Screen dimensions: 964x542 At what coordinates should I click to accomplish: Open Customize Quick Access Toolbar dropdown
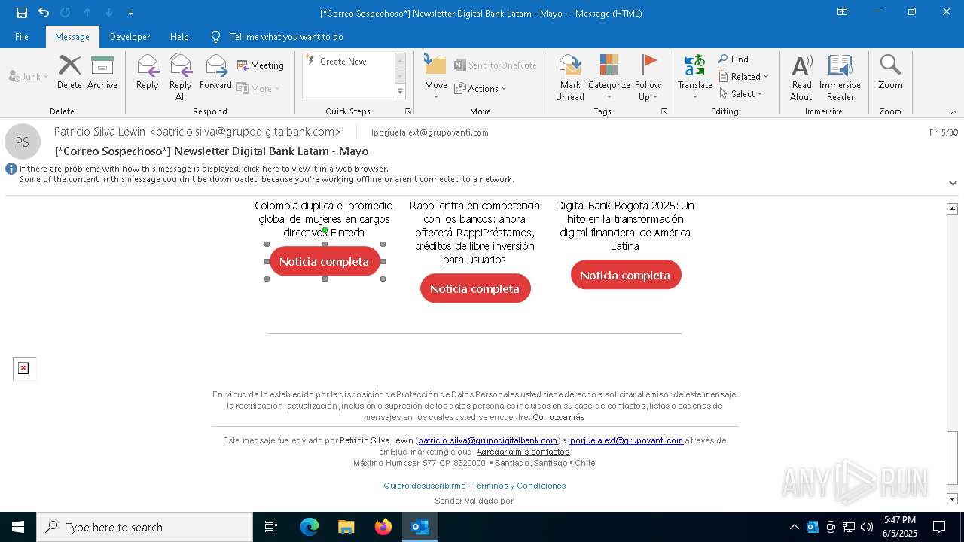tap(130, 13)
